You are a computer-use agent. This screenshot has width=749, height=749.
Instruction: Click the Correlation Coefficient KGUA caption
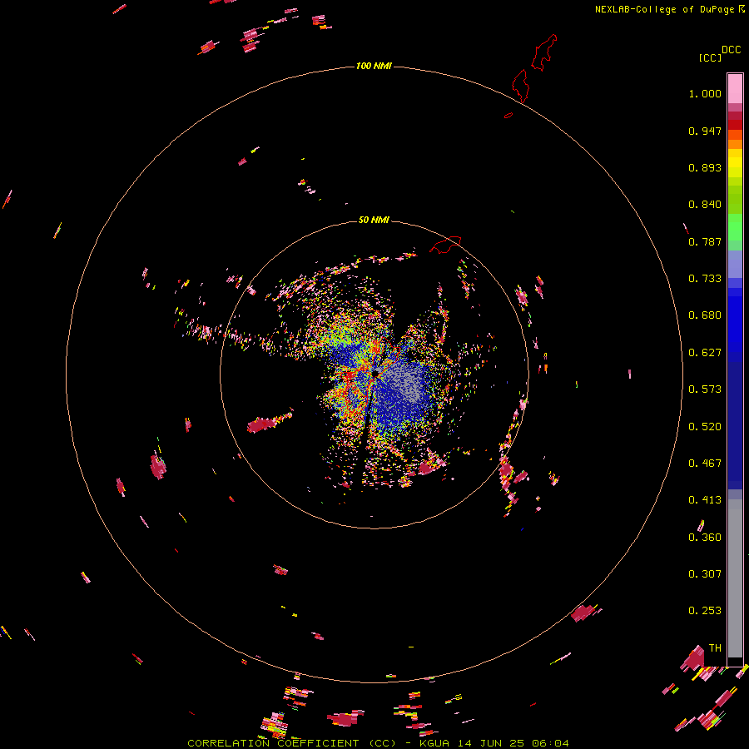pyautogui.click(x=378, y=743)
